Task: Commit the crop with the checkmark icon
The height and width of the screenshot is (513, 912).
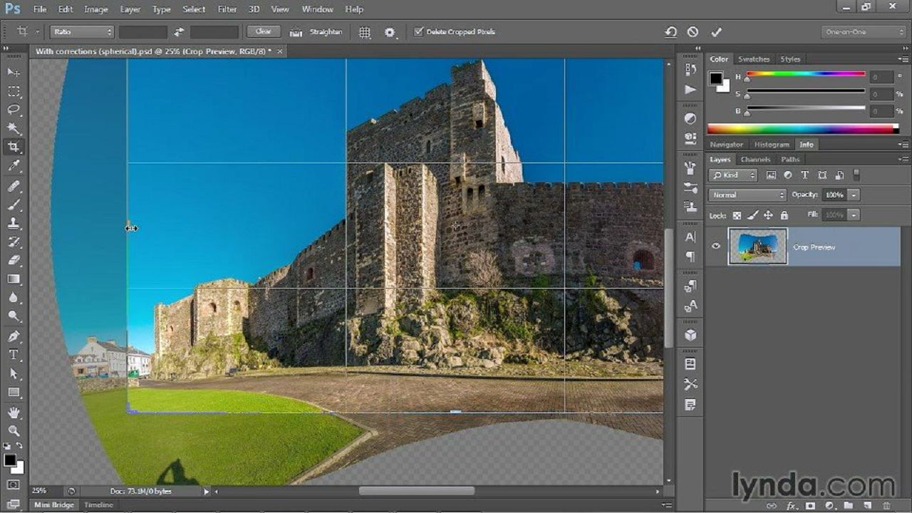Action: point(716,32)
